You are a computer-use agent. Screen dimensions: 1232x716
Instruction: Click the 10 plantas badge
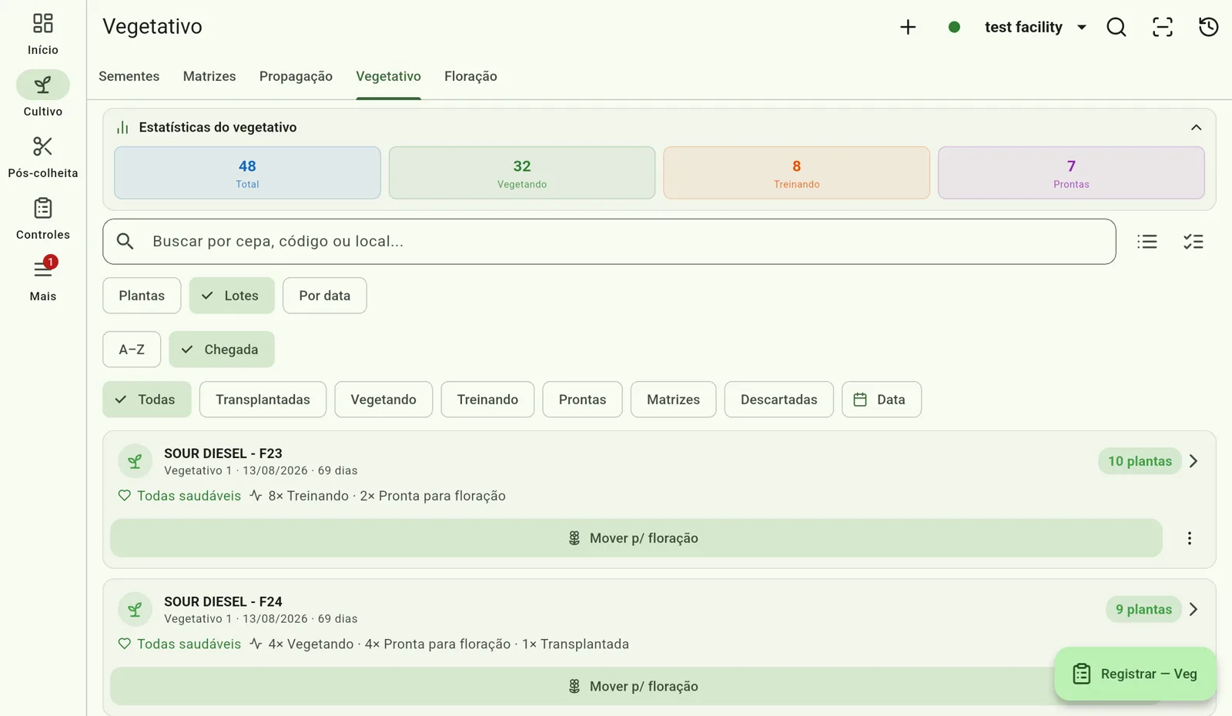click(1140, 461)
